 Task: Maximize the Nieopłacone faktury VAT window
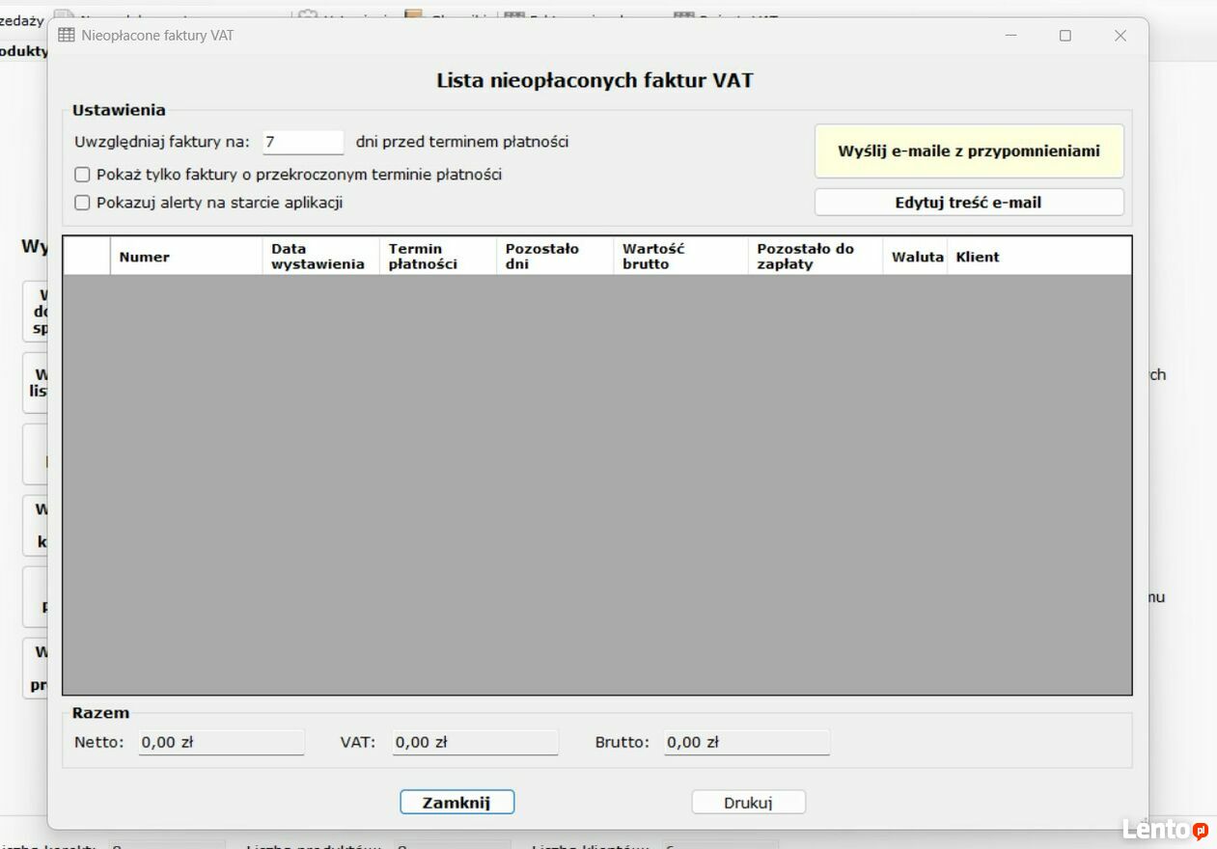[1065, 36]
